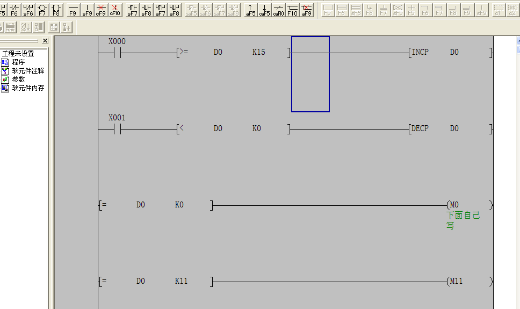Open 软元件内存 in the project tree

28,88
